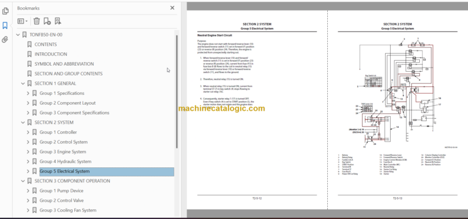Open Group 3 Cooling Fan System bookmark text
The image size is (468, 219).
pos(68,210)
